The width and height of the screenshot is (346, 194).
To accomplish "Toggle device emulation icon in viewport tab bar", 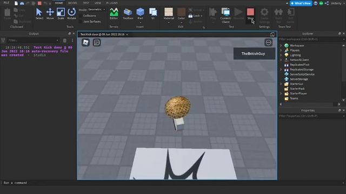I will pos(272,34).
